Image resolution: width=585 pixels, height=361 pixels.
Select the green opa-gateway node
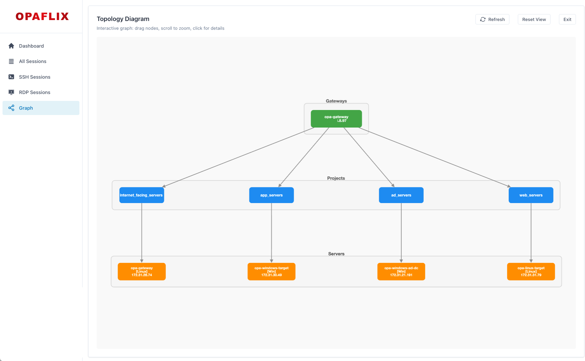[336, 119]
